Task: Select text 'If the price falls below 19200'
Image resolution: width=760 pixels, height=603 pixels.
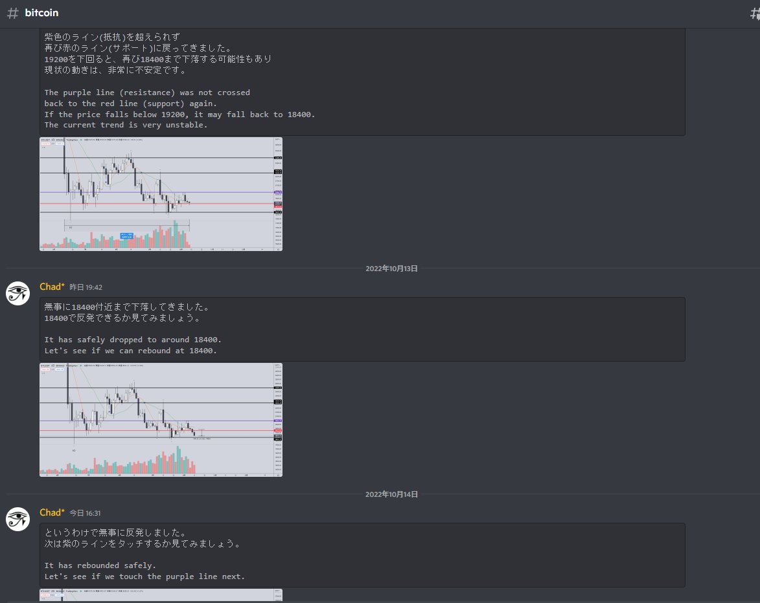Action: (x=115, y=115)
